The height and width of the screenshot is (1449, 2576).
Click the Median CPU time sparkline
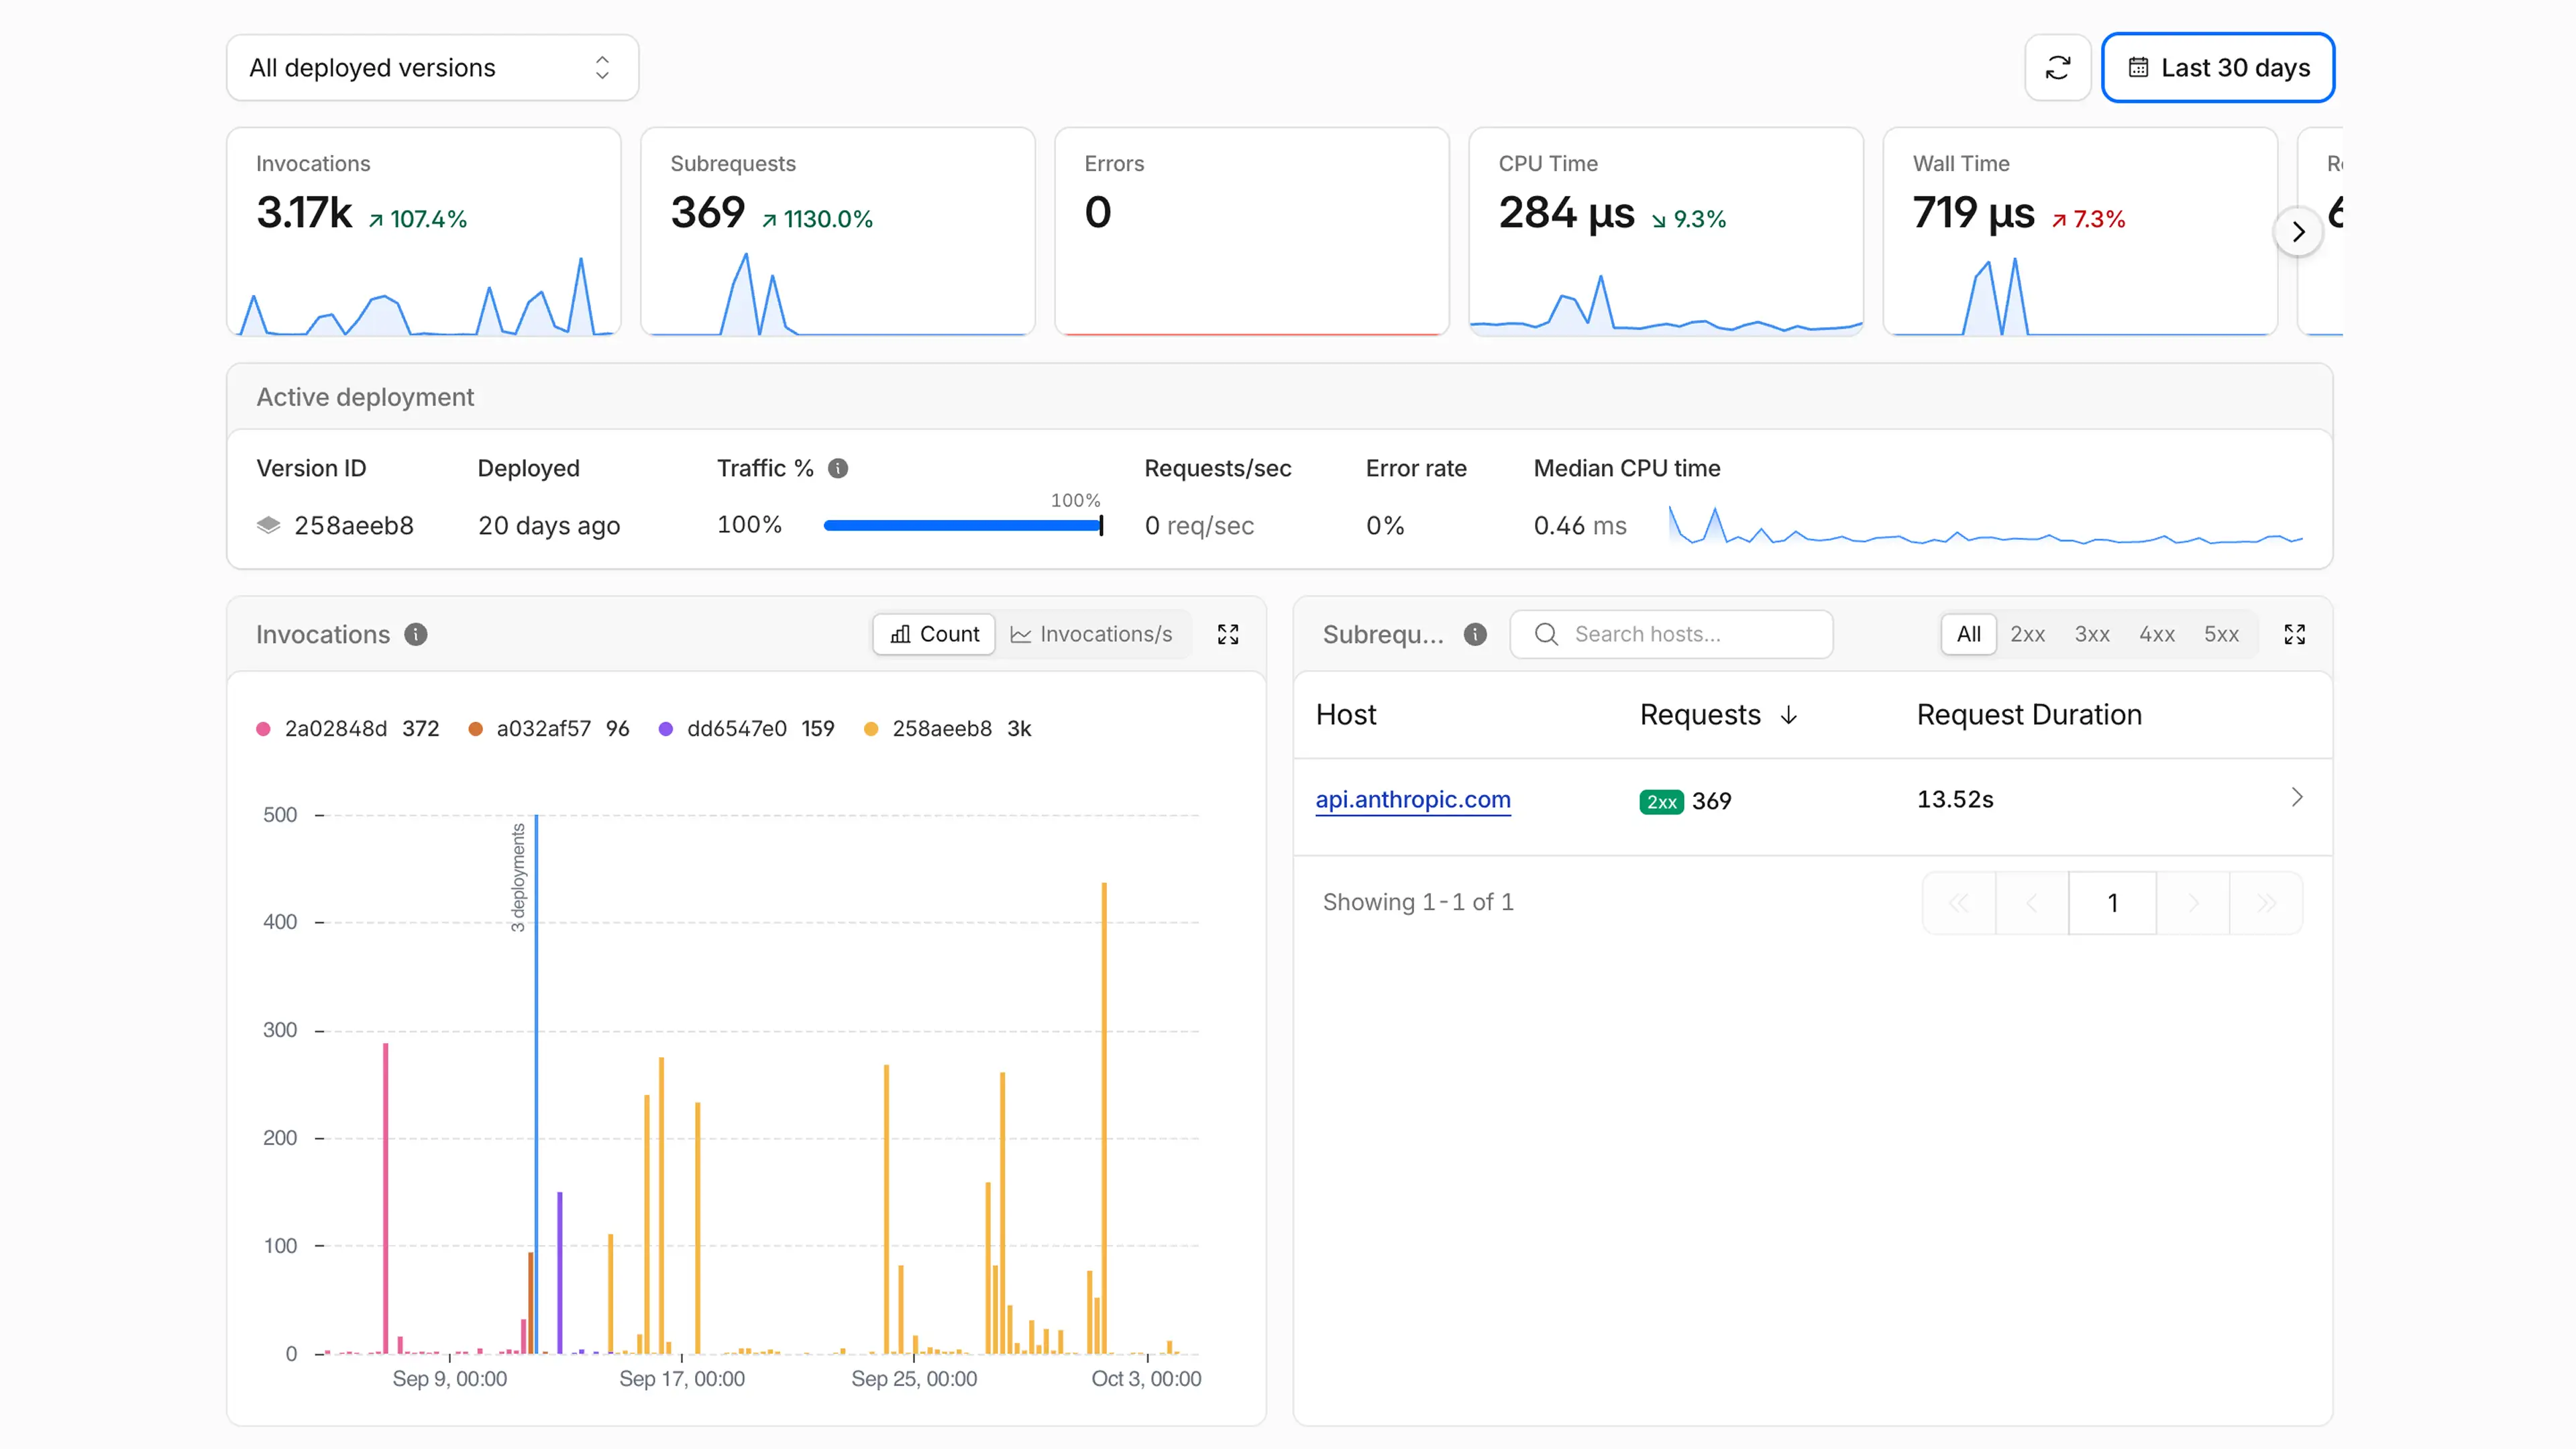point(1986,526)
